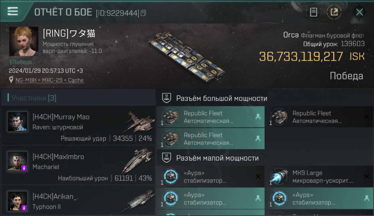Click victim pilot portrait thumbnail
The height and width of the screenshot is (216, 374).
24,41
